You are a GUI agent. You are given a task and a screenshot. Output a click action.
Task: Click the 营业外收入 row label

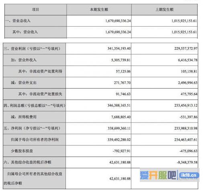click(x=24, y=60)
